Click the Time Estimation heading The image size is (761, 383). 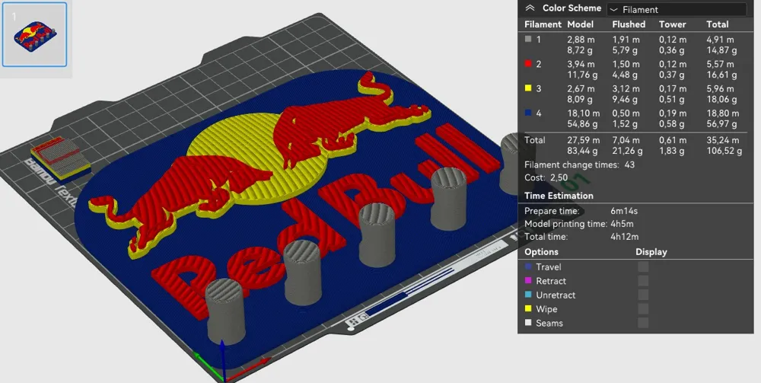click(x=559, y=196)
